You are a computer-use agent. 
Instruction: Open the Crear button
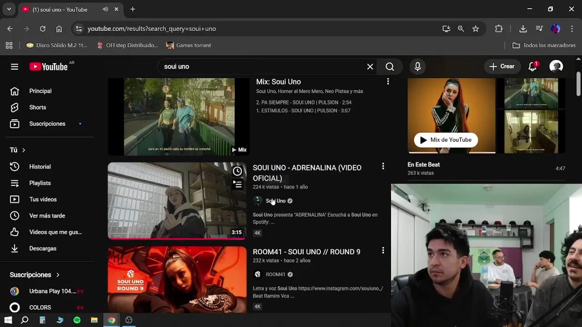tap(502, 66)
